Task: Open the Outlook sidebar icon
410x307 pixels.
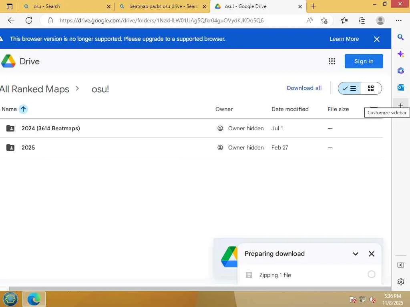Action: coord(400,88)
